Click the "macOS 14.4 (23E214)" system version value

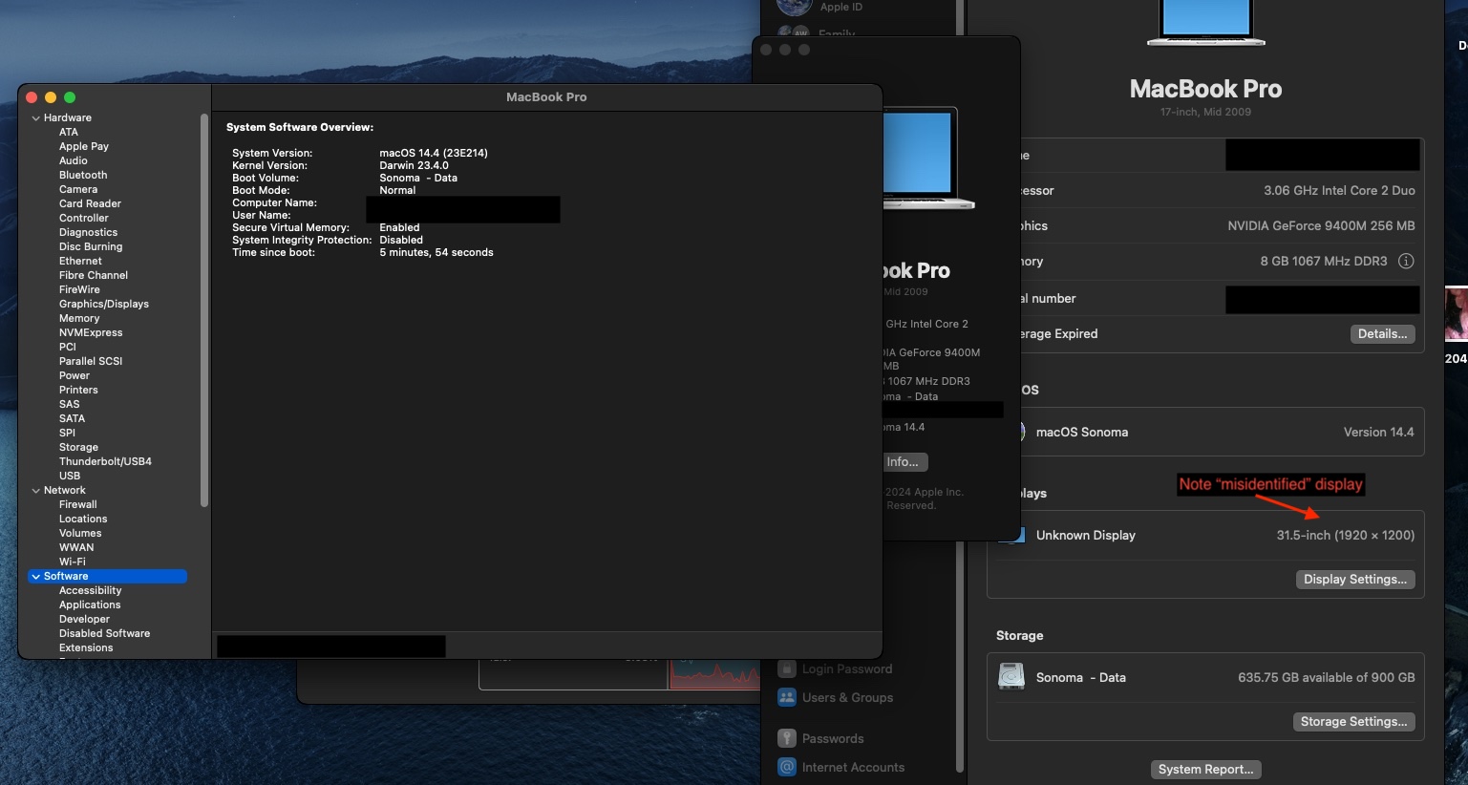click(x=434, y=153)
